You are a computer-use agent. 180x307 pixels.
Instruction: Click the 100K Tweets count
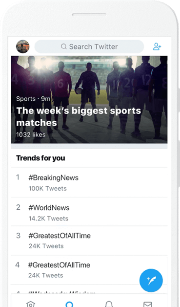click(48, 188)
